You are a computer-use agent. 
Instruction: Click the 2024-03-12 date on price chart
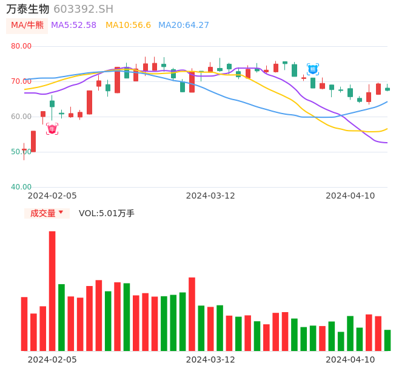click(210, 196)
